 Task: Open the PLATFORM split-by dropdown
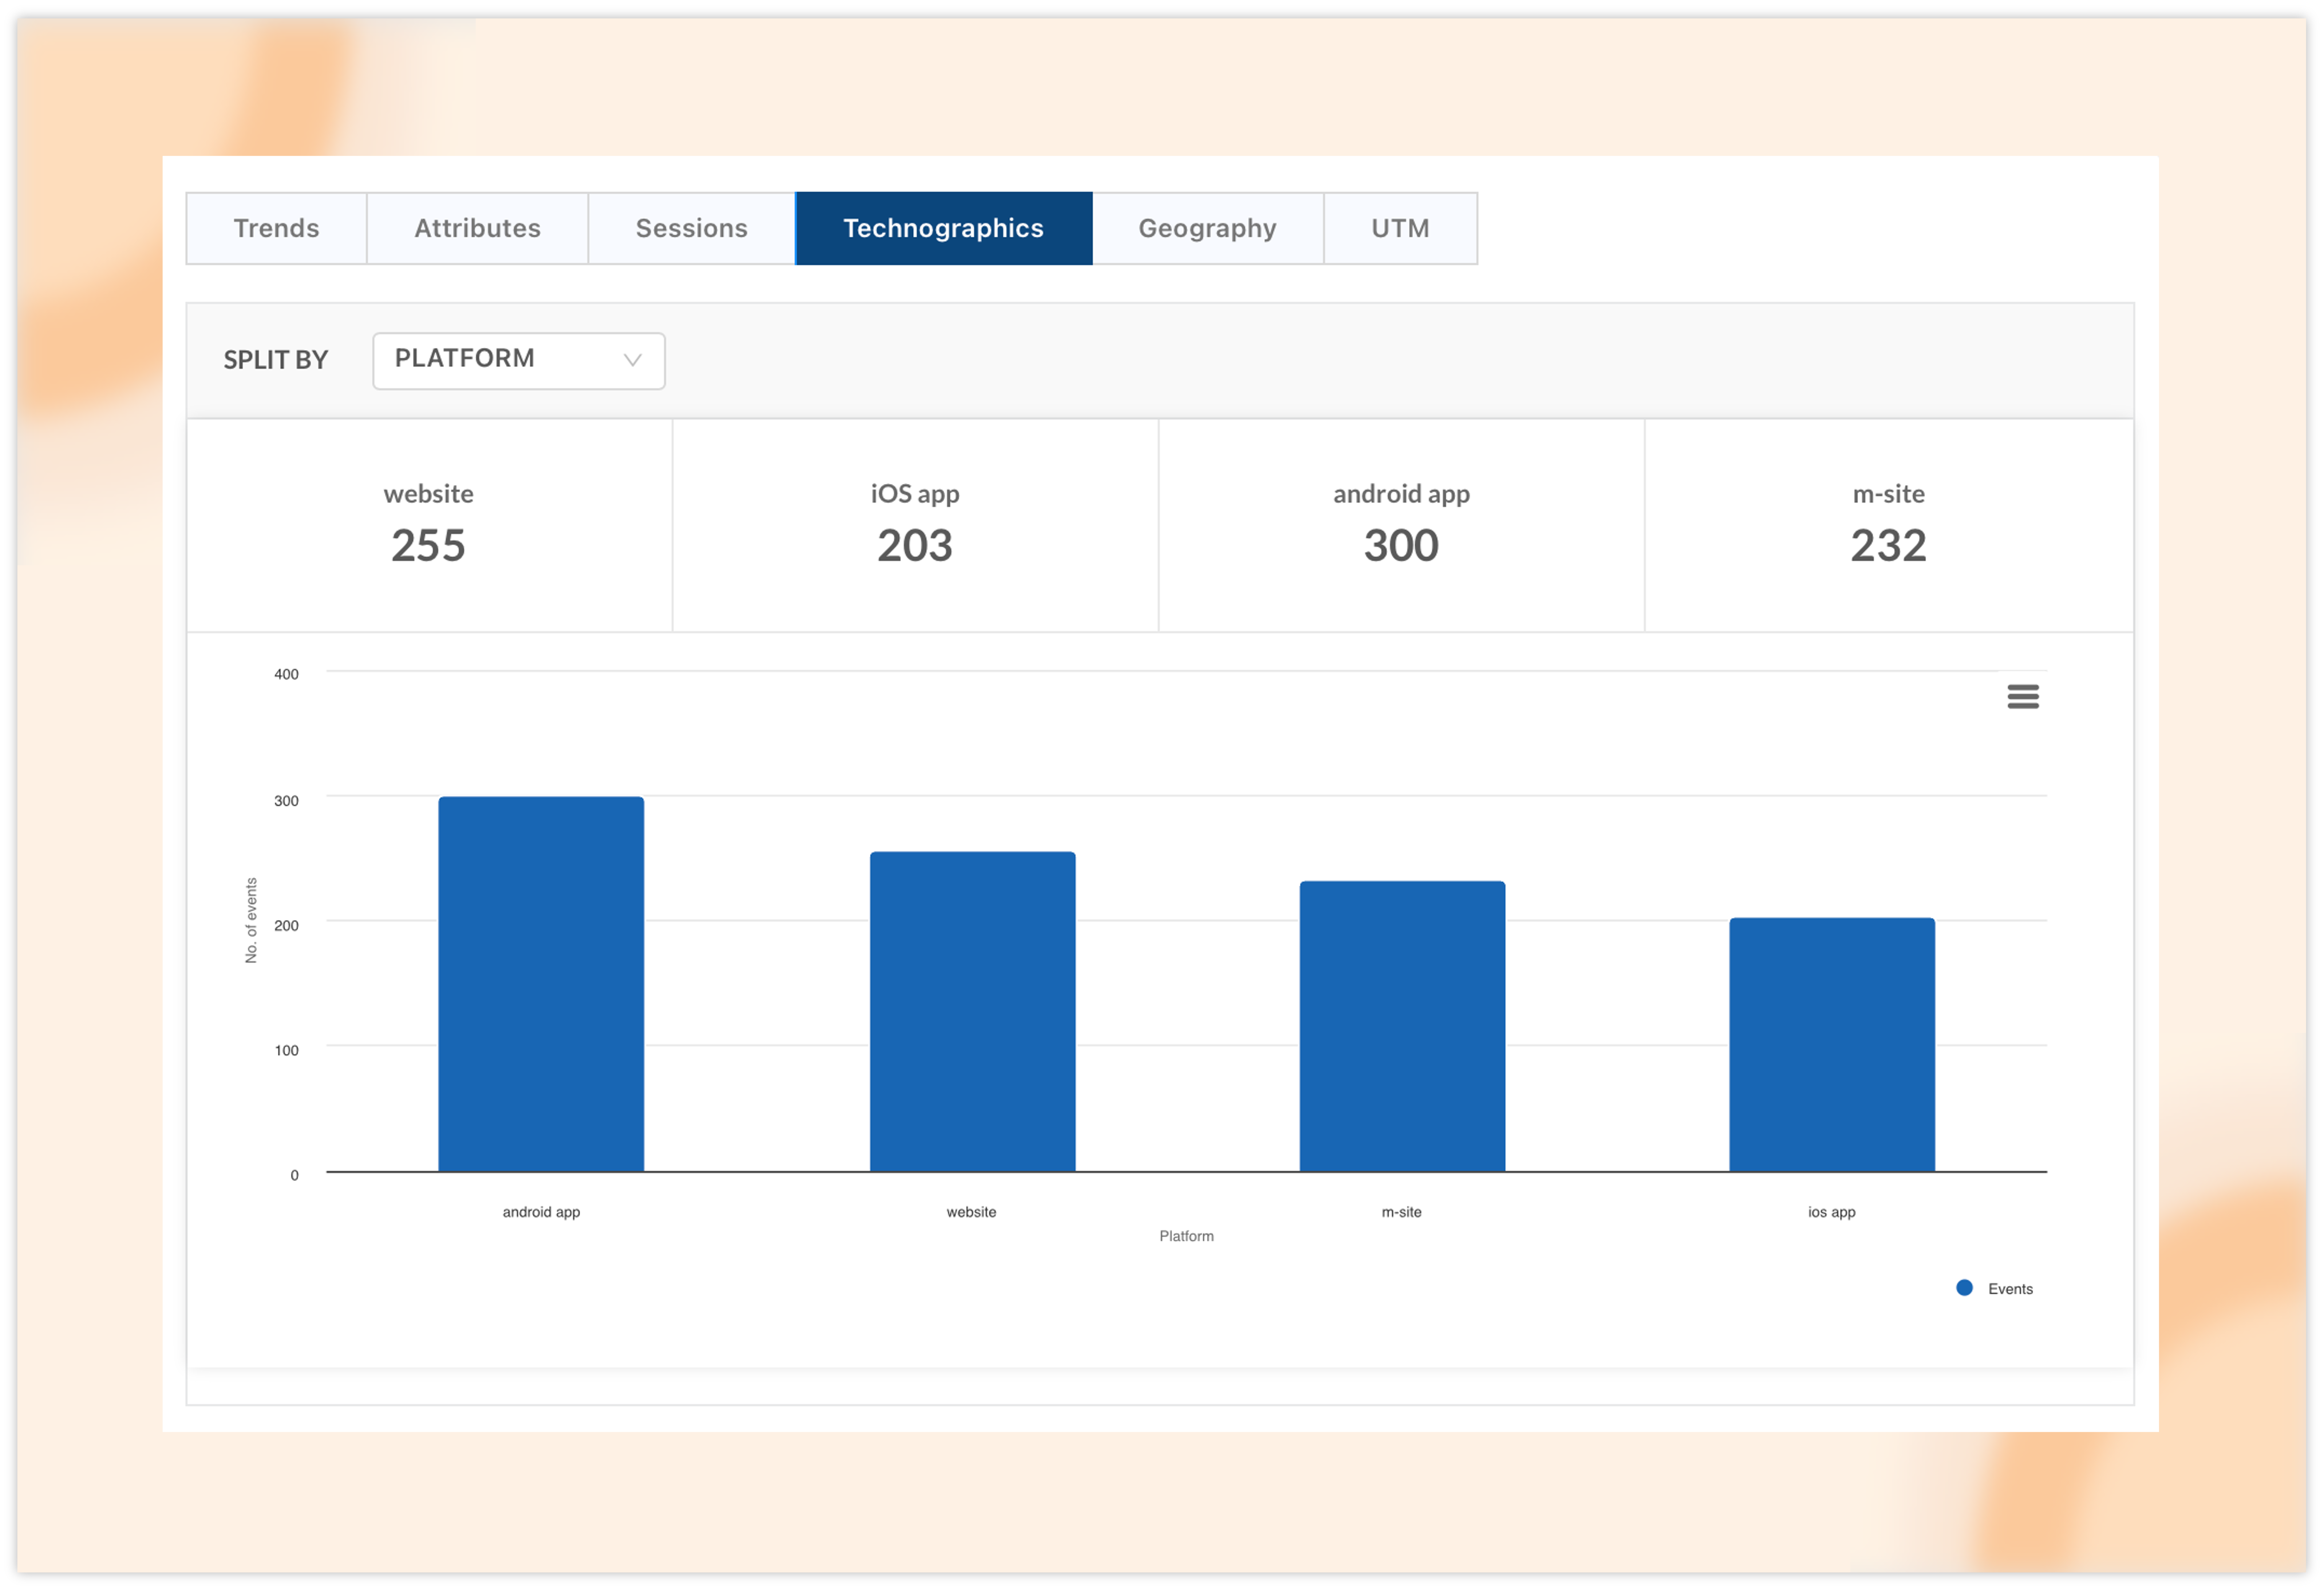[518, 360]
